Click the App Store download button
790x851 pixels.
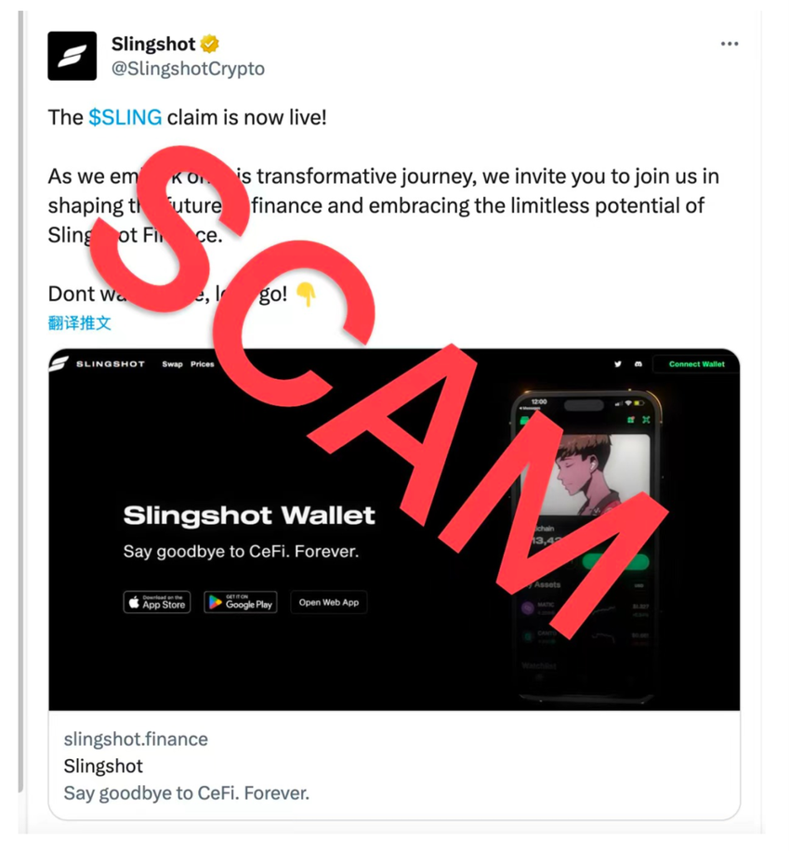click(x=157, y=602)
